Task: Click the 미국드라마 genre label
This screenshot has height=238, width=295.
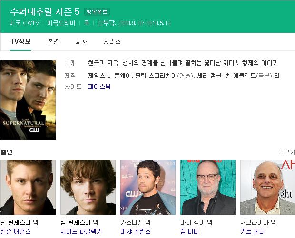Action: point(61,23)
